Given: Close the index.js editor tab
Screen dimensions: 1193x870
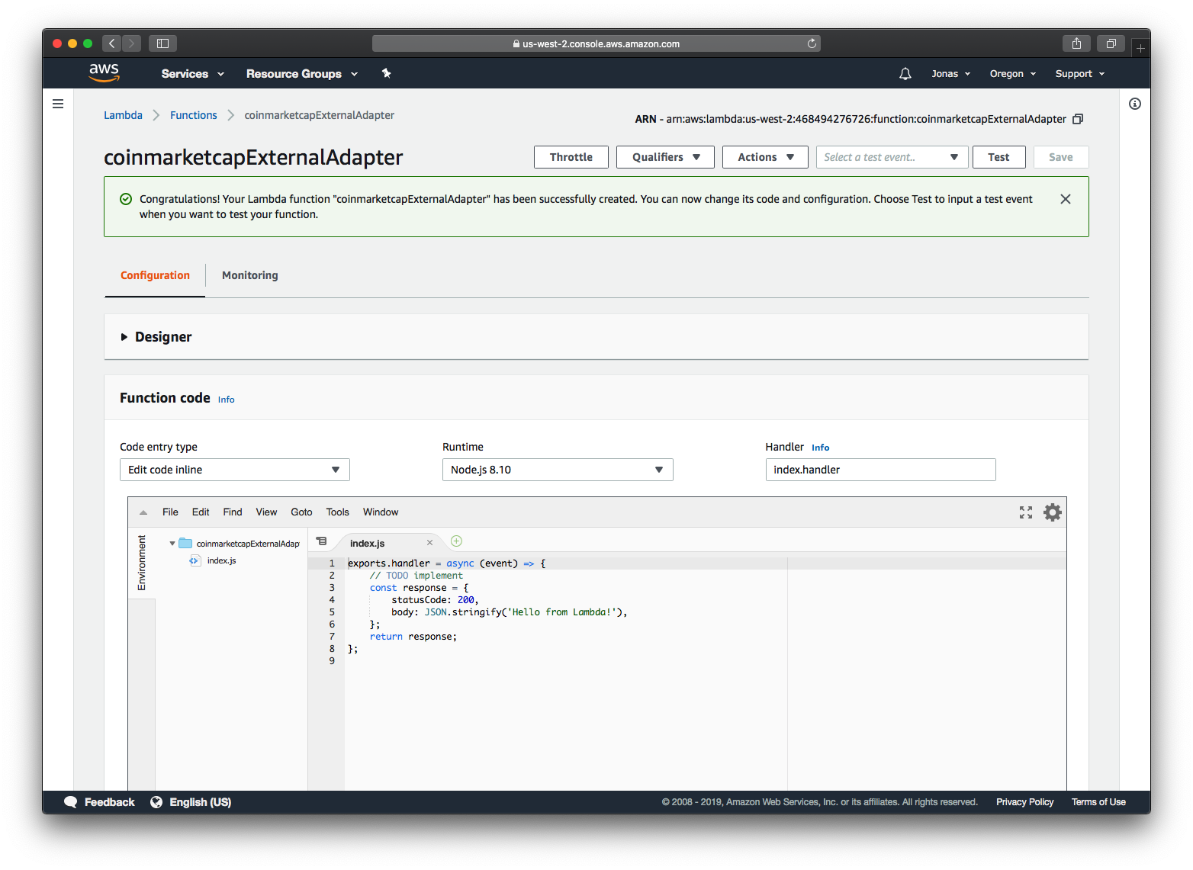Looking at the screenshot, I should pos(429,543).
